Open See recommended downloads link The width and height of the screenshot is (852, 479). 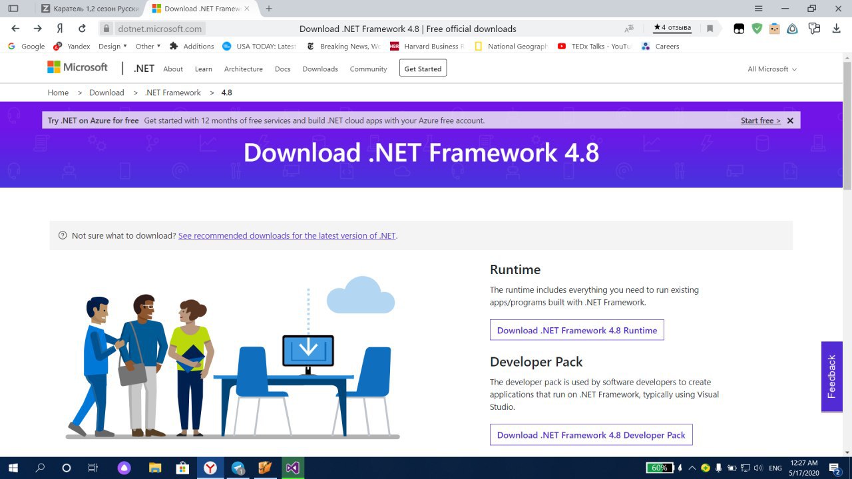pyautogui.click(x=287, y=236)
